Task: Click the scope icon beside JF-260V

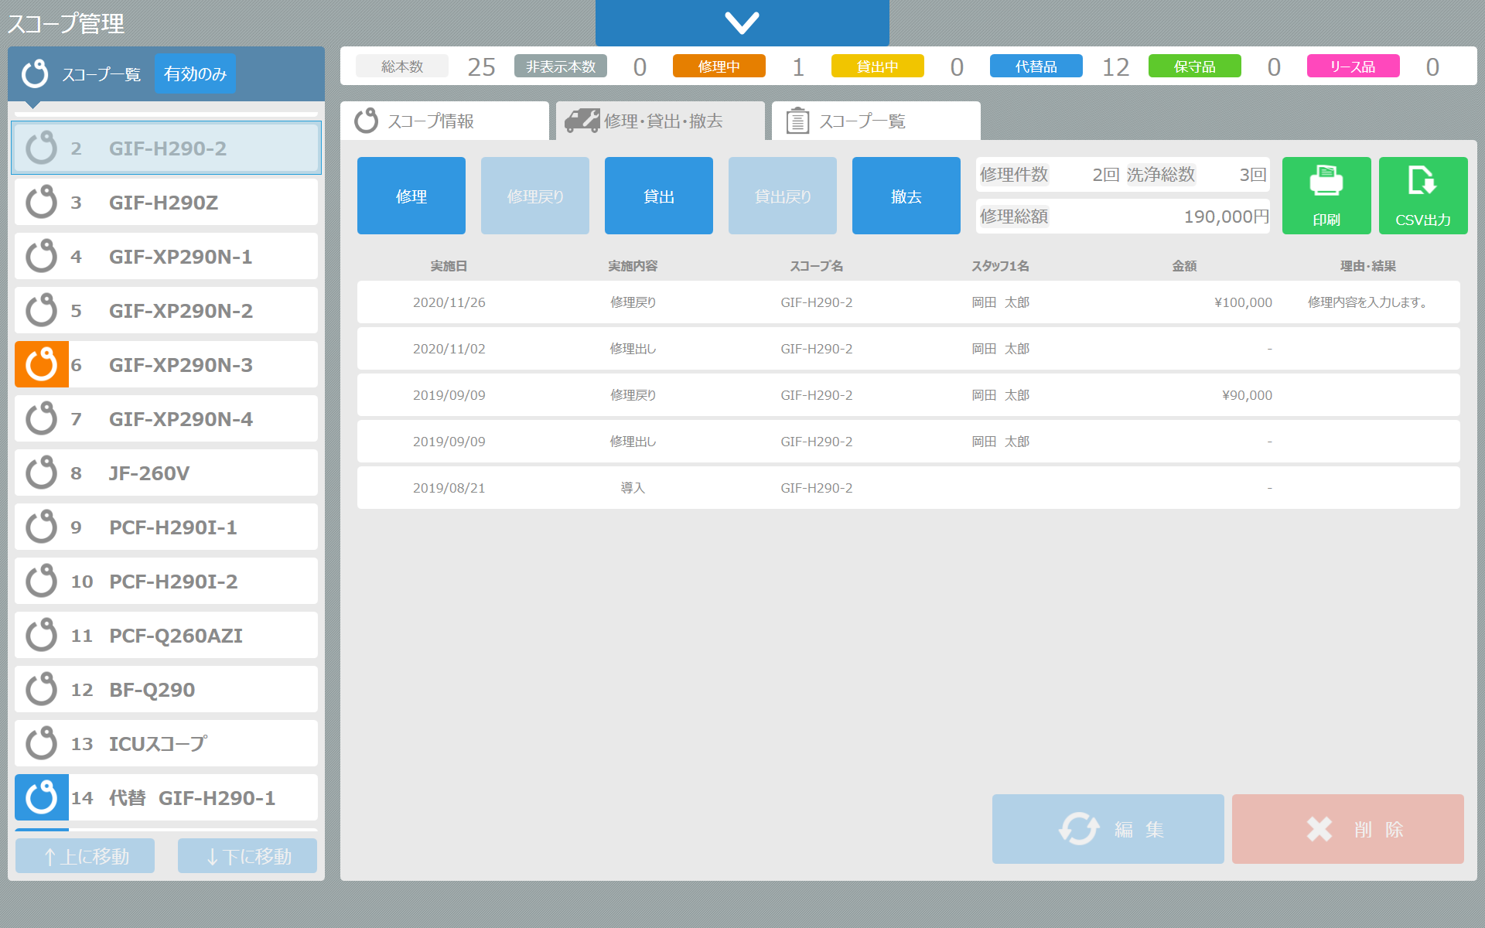Action: point(42,473)
